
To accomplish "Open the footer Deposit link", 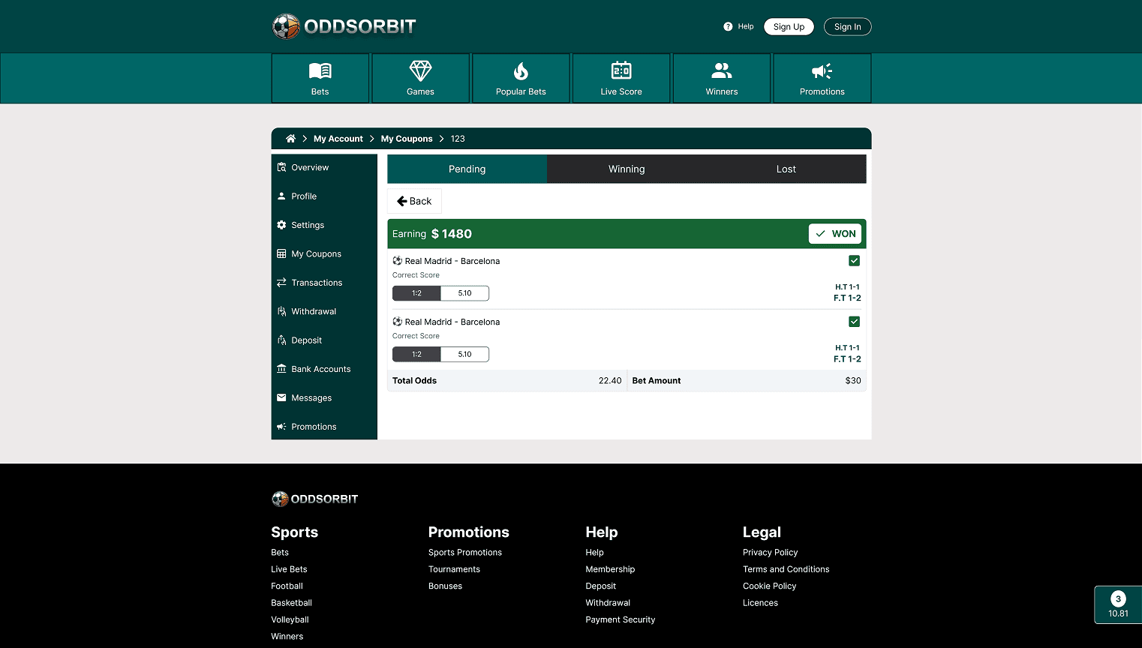I will (x=601, y=586).
